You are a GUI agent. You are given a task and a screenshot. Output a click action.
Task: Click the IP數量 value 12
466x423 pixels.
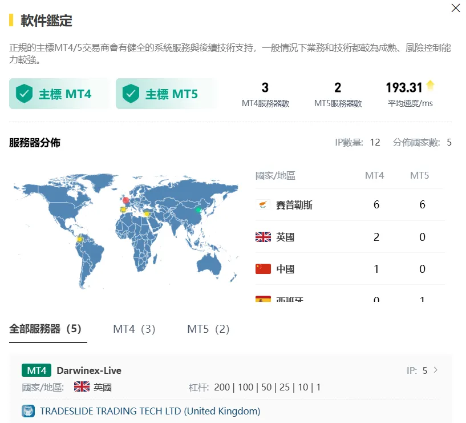click(375, 142)
